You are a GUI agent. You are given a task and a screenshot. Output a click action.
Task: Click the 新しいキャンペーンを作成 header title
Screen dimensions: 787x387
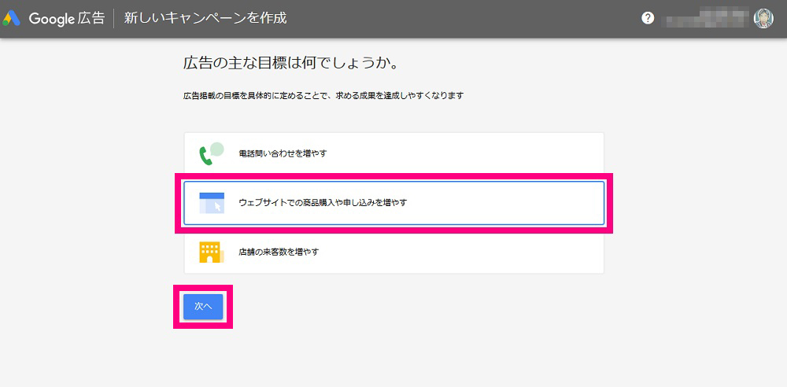coord(205,19)
